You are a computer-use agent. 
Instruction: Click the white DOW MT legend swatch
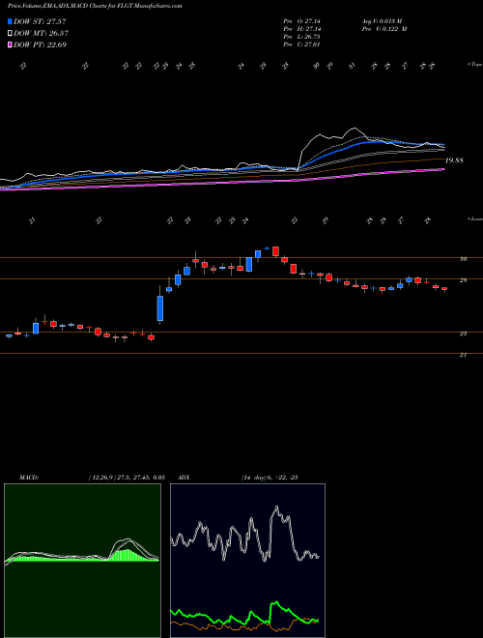pos(10,34)
